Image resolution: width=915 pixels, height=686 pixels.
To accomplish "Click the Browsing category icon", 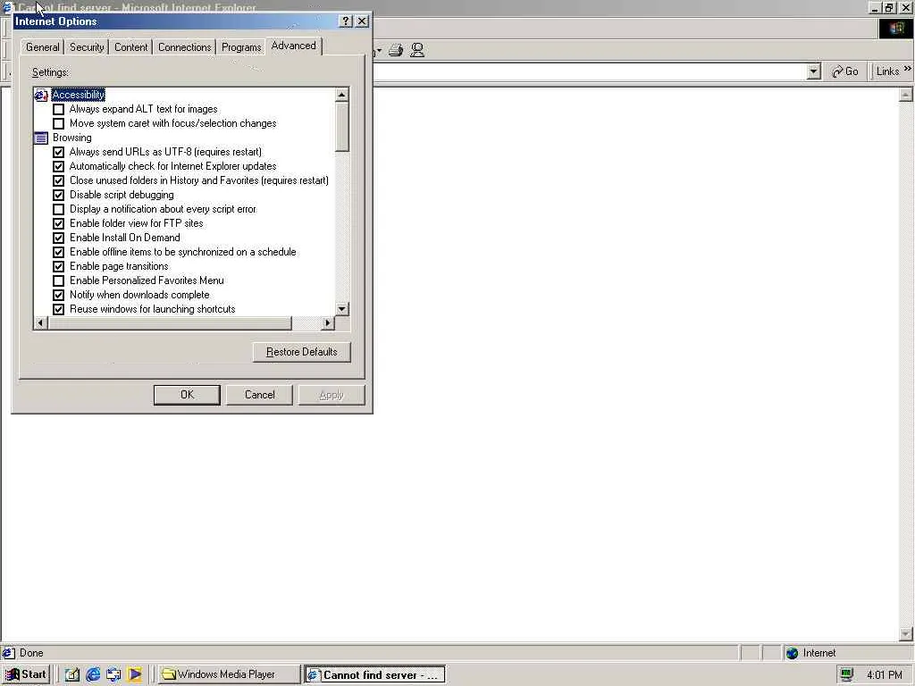I will point(41,138).
